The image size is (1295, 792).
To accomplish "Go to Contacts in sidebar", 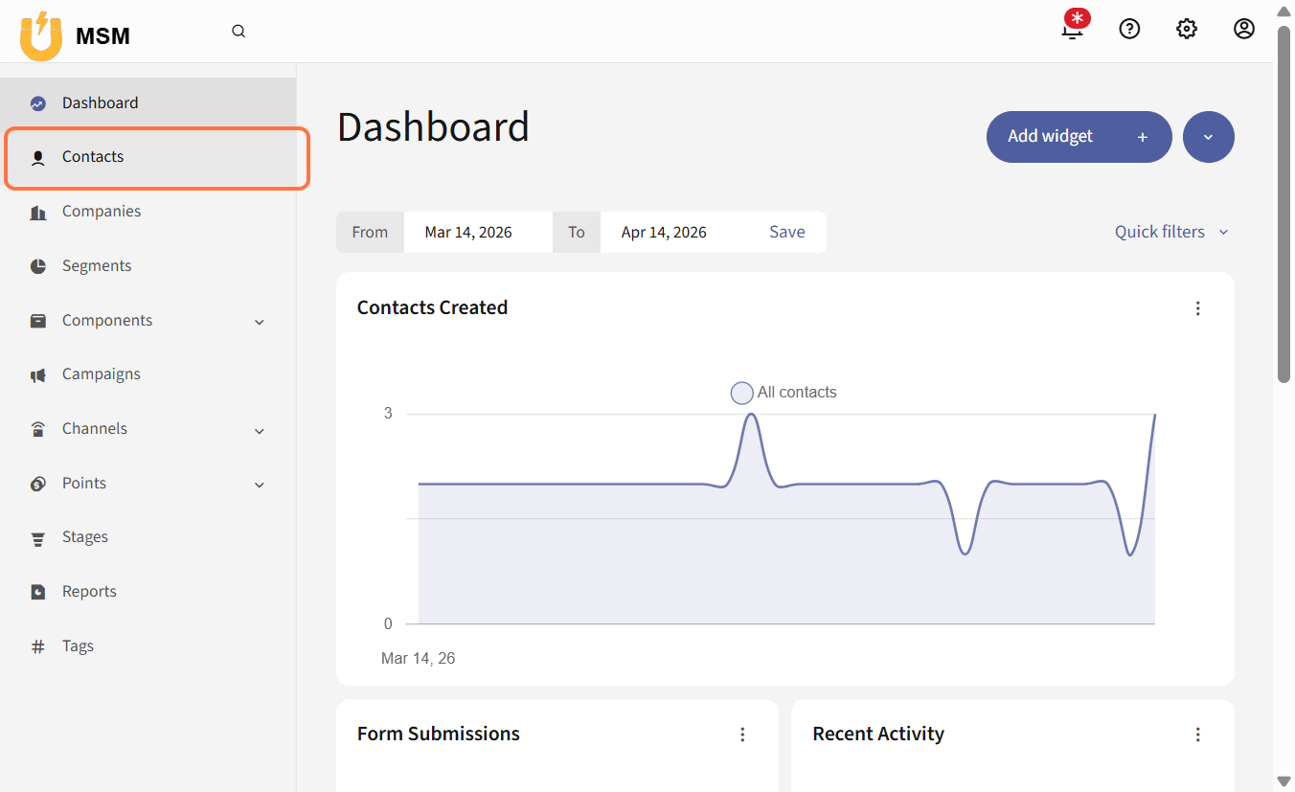I will pyautogui.click(x=93, y=157).
